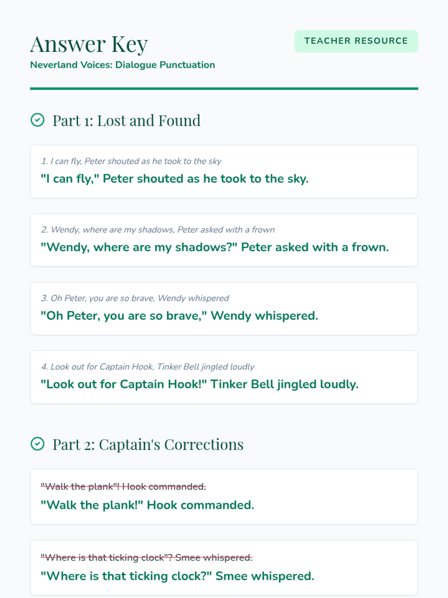
Task: Click the Part 1: Lost and Found heading
Action: (x=127, y=121)
